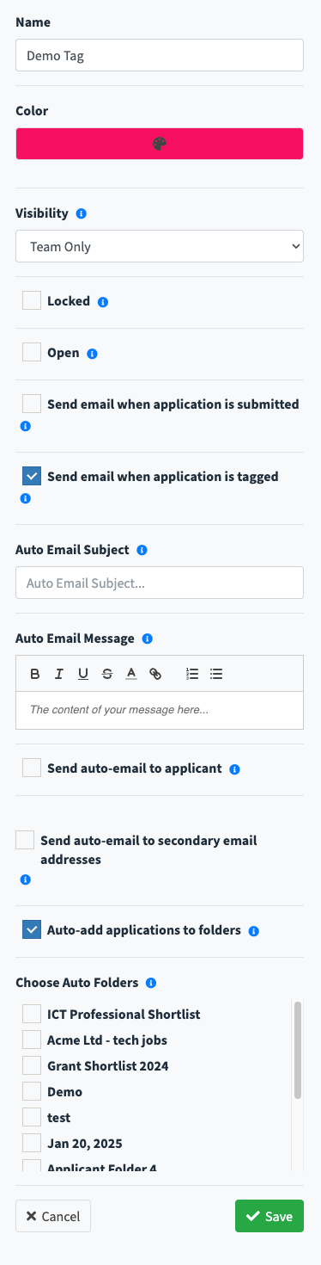Click the Auto Folders list scrollbar
The height and width of the screenshot is (1265, 321).
pyautogui.click(x=298, y=1050)
